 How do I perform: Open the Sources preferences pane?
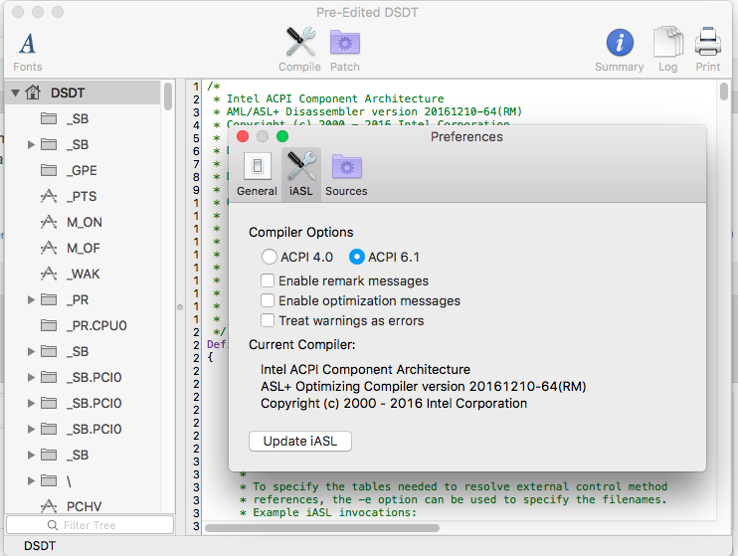(x=346, y=172)
